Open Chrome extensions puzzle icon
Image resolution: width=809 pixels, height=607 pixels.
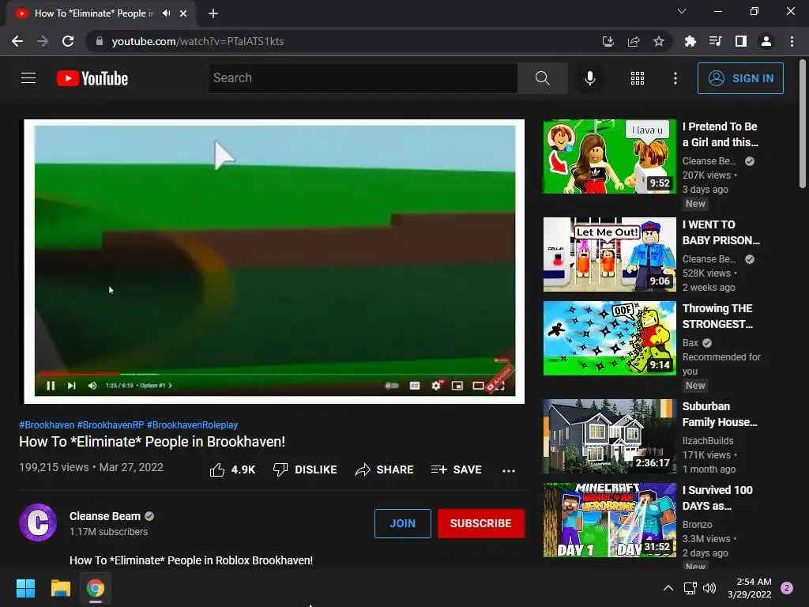(690, 41)
